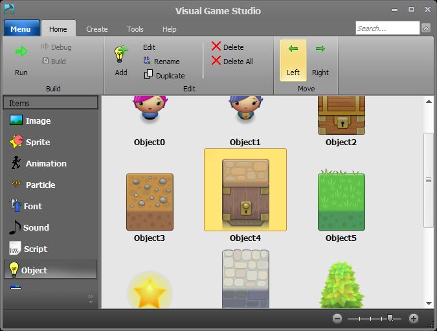Open the blue Menu dropdown

21,29
